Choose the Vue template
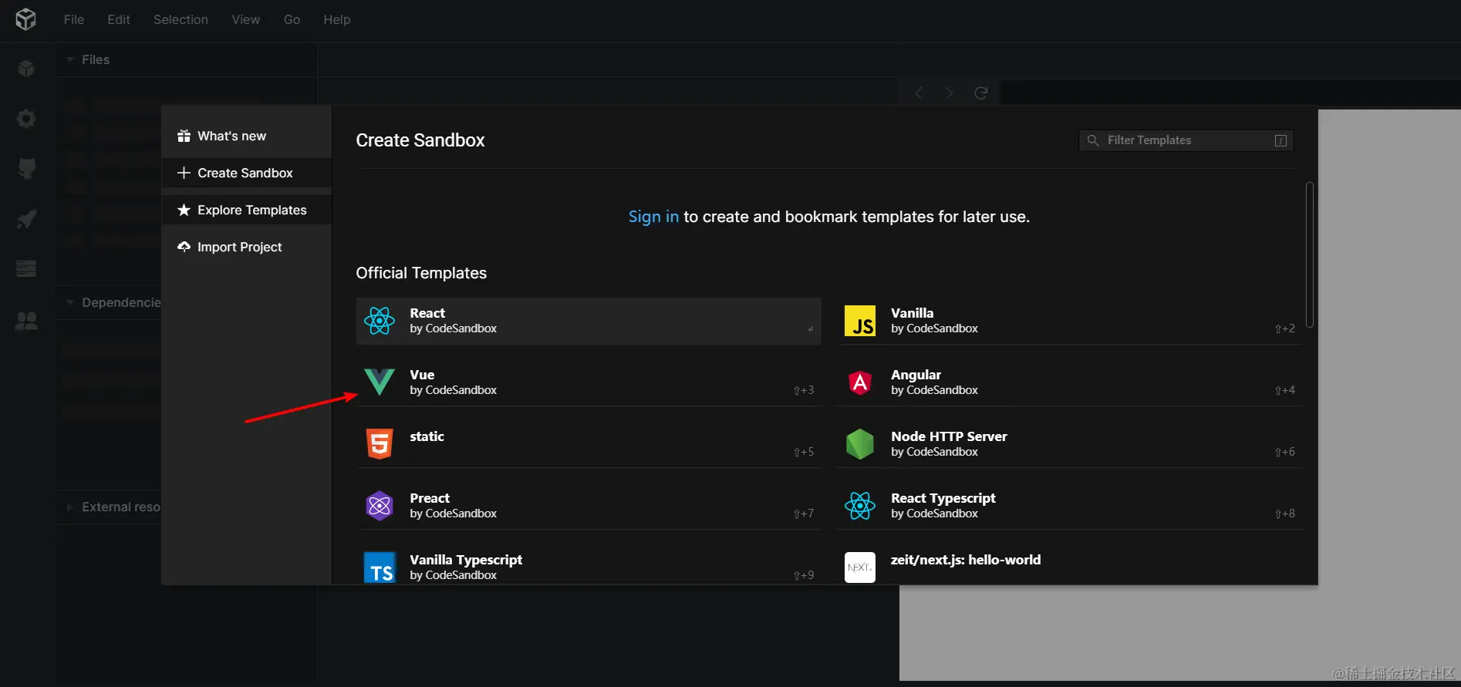Screen dimensions: 1461x687 589,382
